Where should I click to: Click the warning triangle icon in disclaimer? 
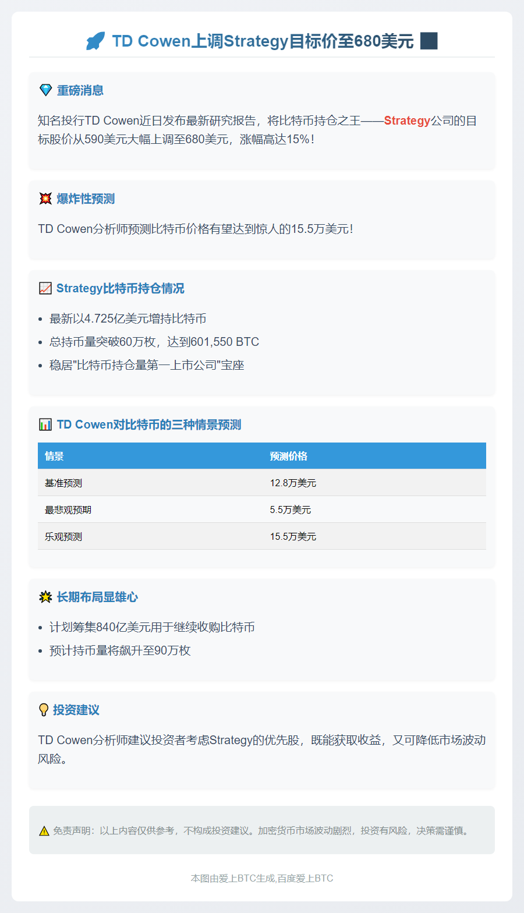pyautogui.click(x=44, y=831)
